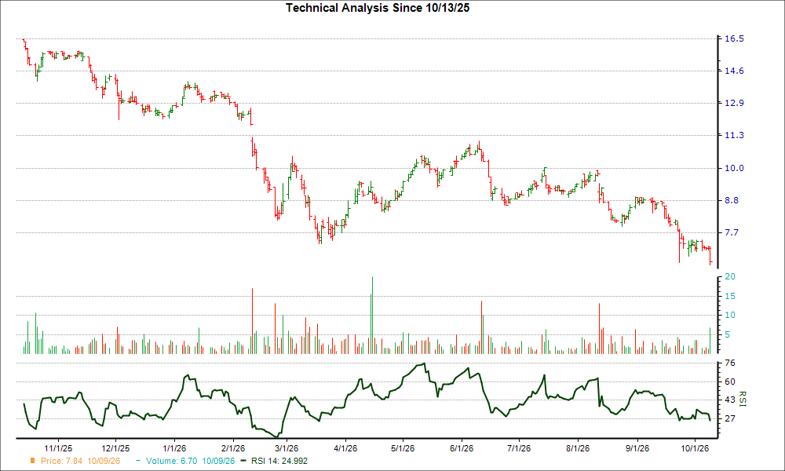The image size is (785, 471).
Task: Click the tallest green volume bar near 4/15/26
Action: coord(372,316)
